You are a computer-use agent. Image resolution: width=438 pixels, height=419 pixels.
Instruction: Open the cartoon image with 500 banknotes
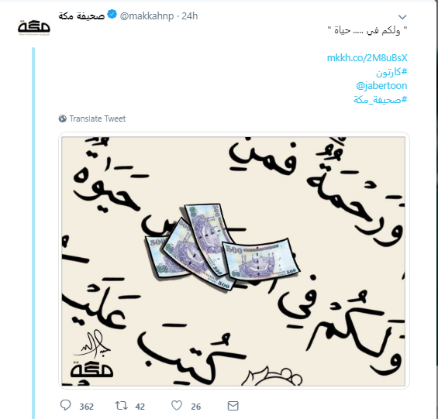click(x=233, y=261)
